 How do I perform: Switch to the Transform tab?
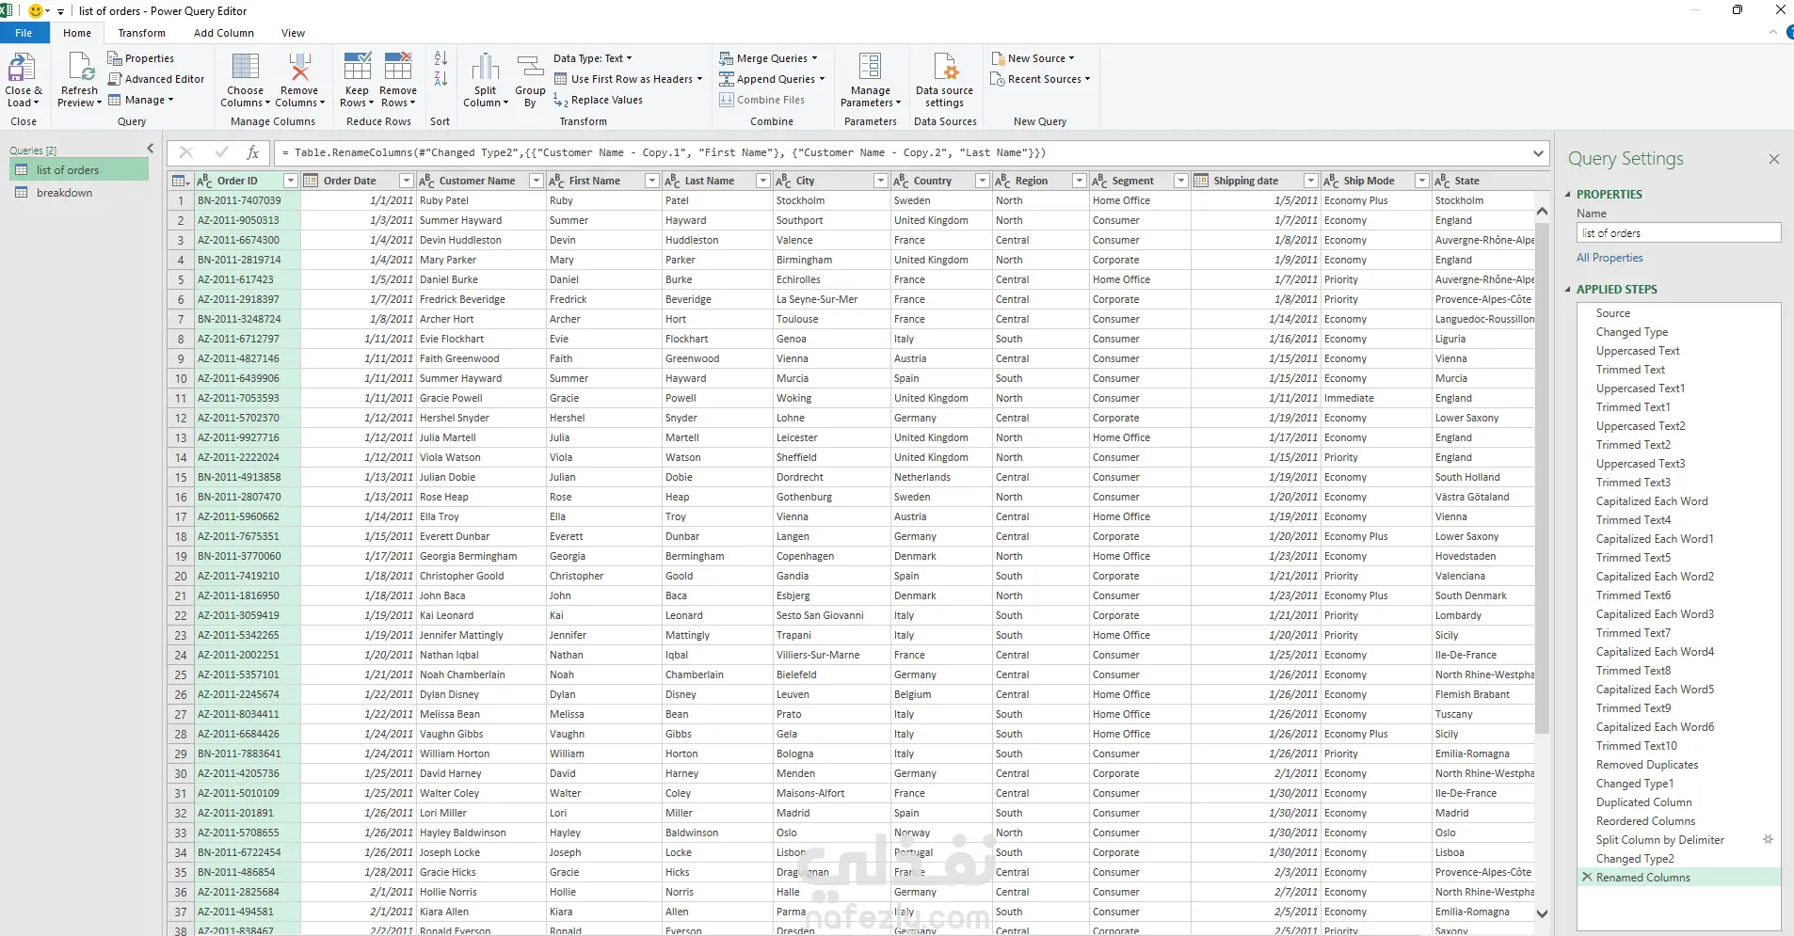[142, 33]
